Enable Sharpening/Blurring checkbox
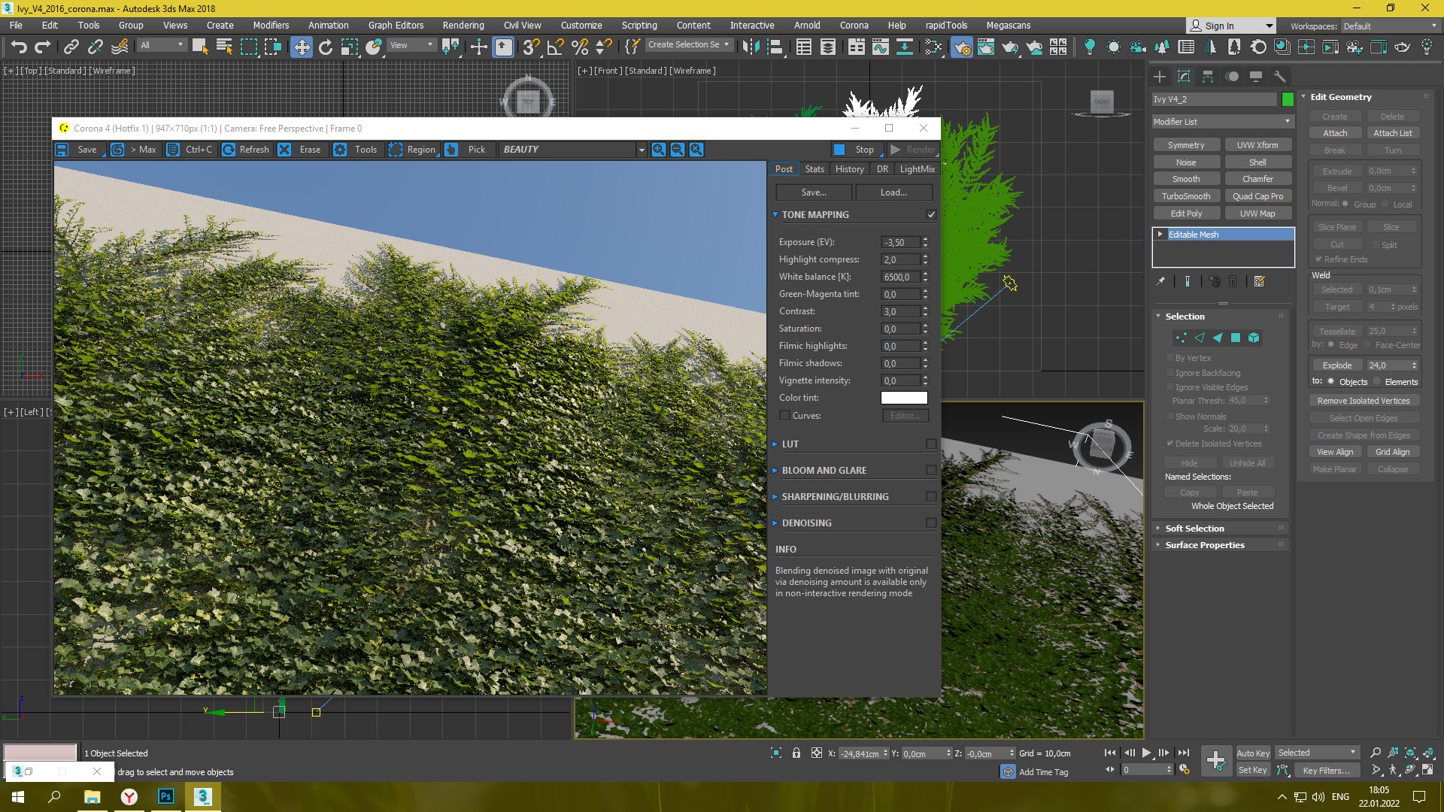Screen dimensions: 1444x812 931,497
